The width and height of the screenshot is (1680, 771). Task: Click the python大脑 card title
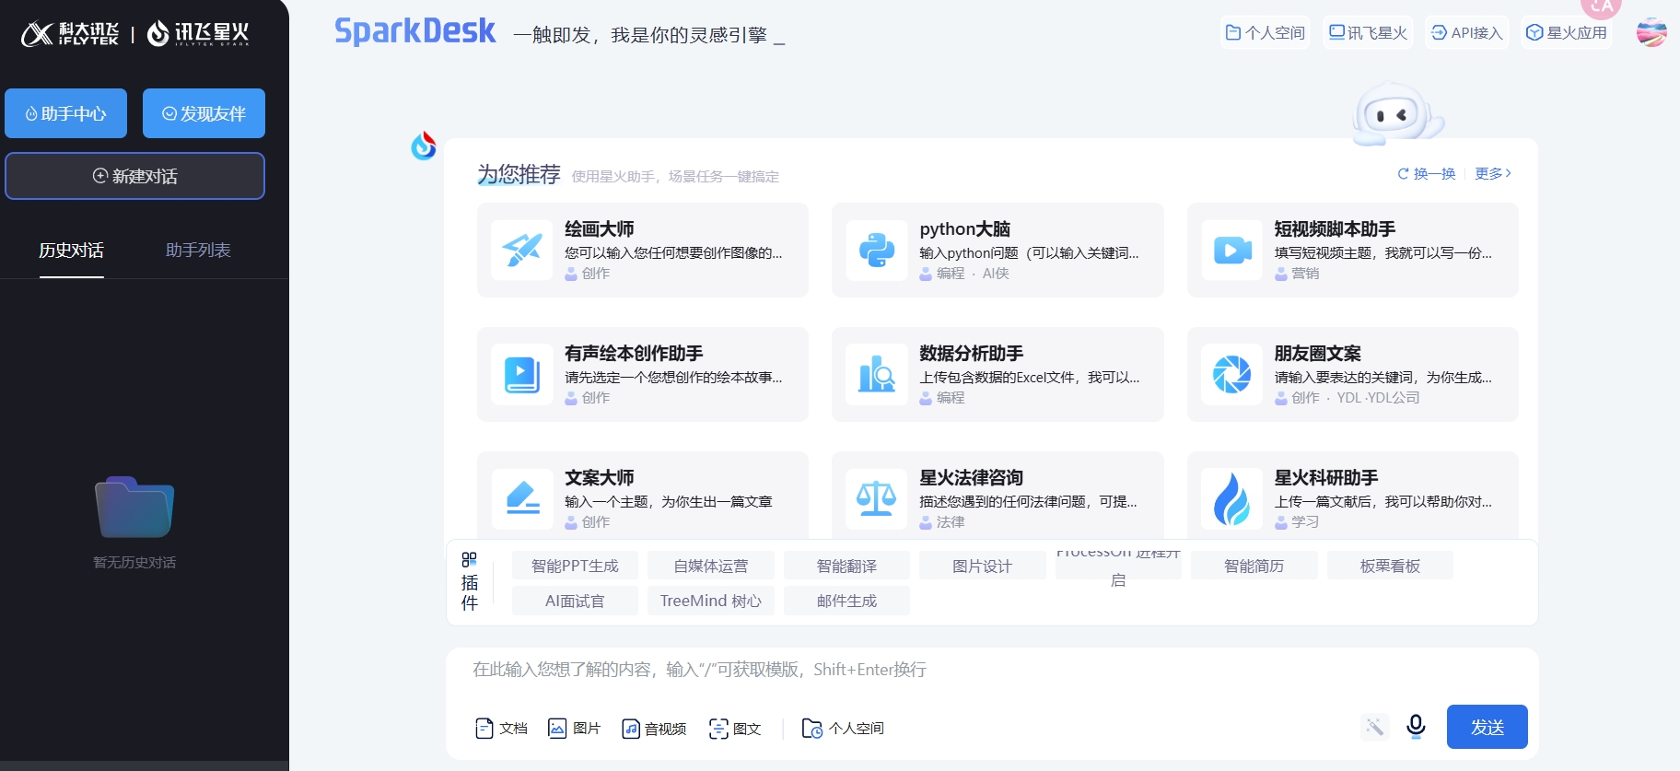click(965, 228)
